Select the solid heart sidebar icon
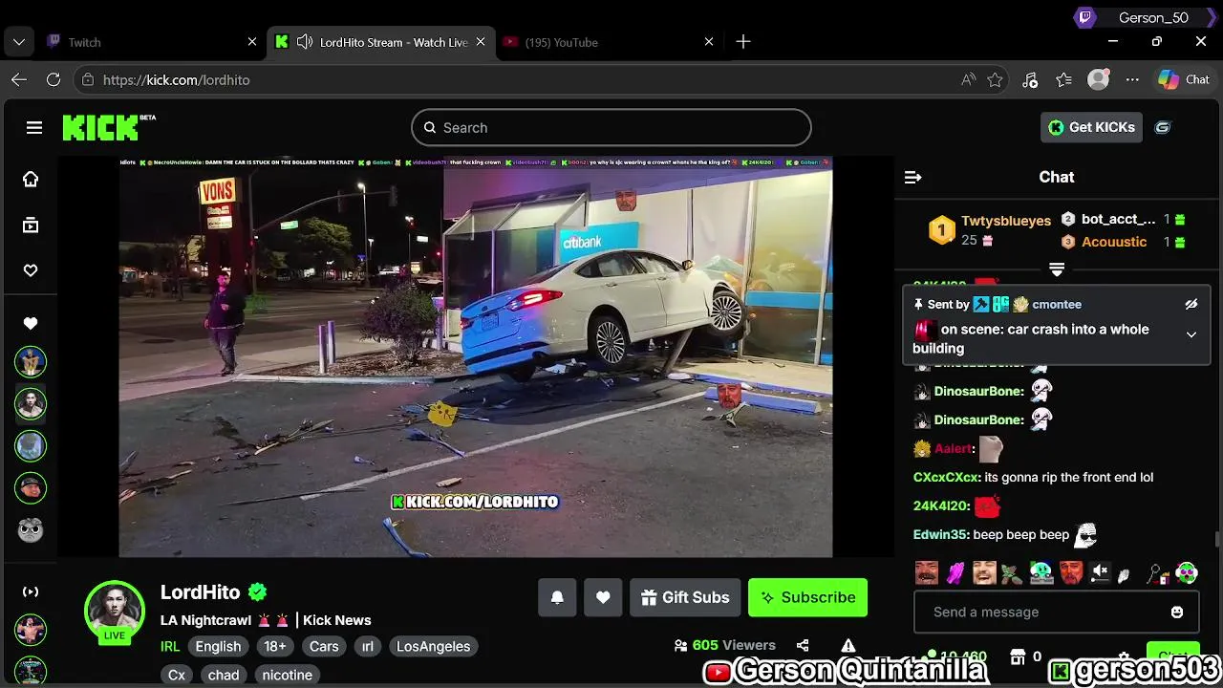 31,323
